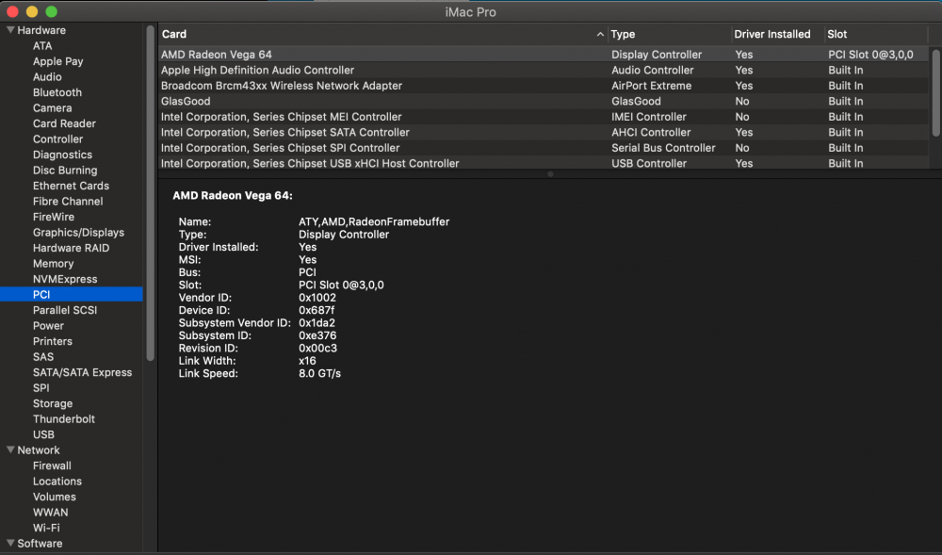Screen dimensions: 942x555
Task: Collapse the Software section triangle
Action: pyautogui.click(x=10, y=543)
